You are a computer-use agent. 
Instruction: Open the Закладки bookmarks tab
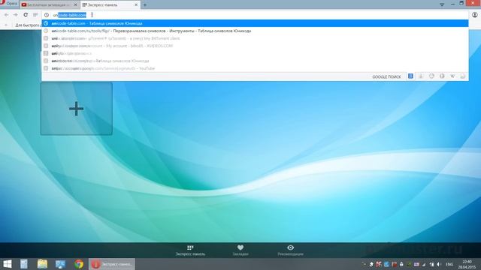[240, 250]
